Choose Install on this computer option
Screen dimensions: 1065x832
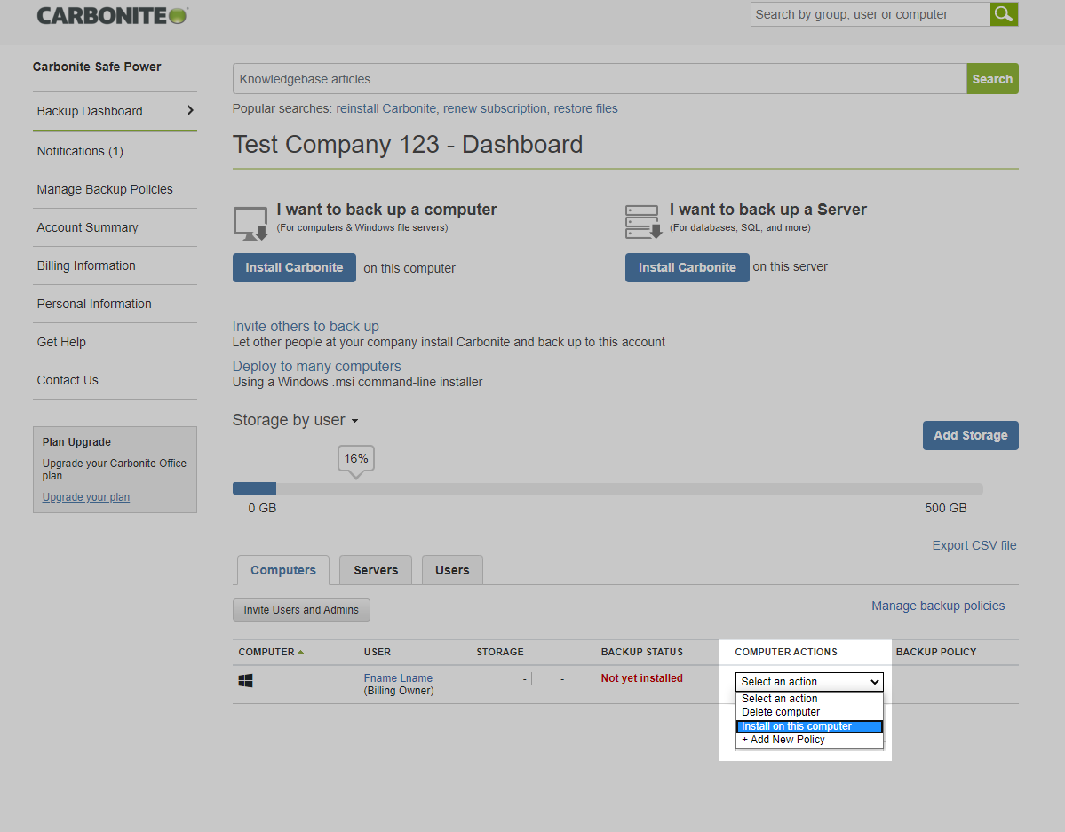(809, 726)
